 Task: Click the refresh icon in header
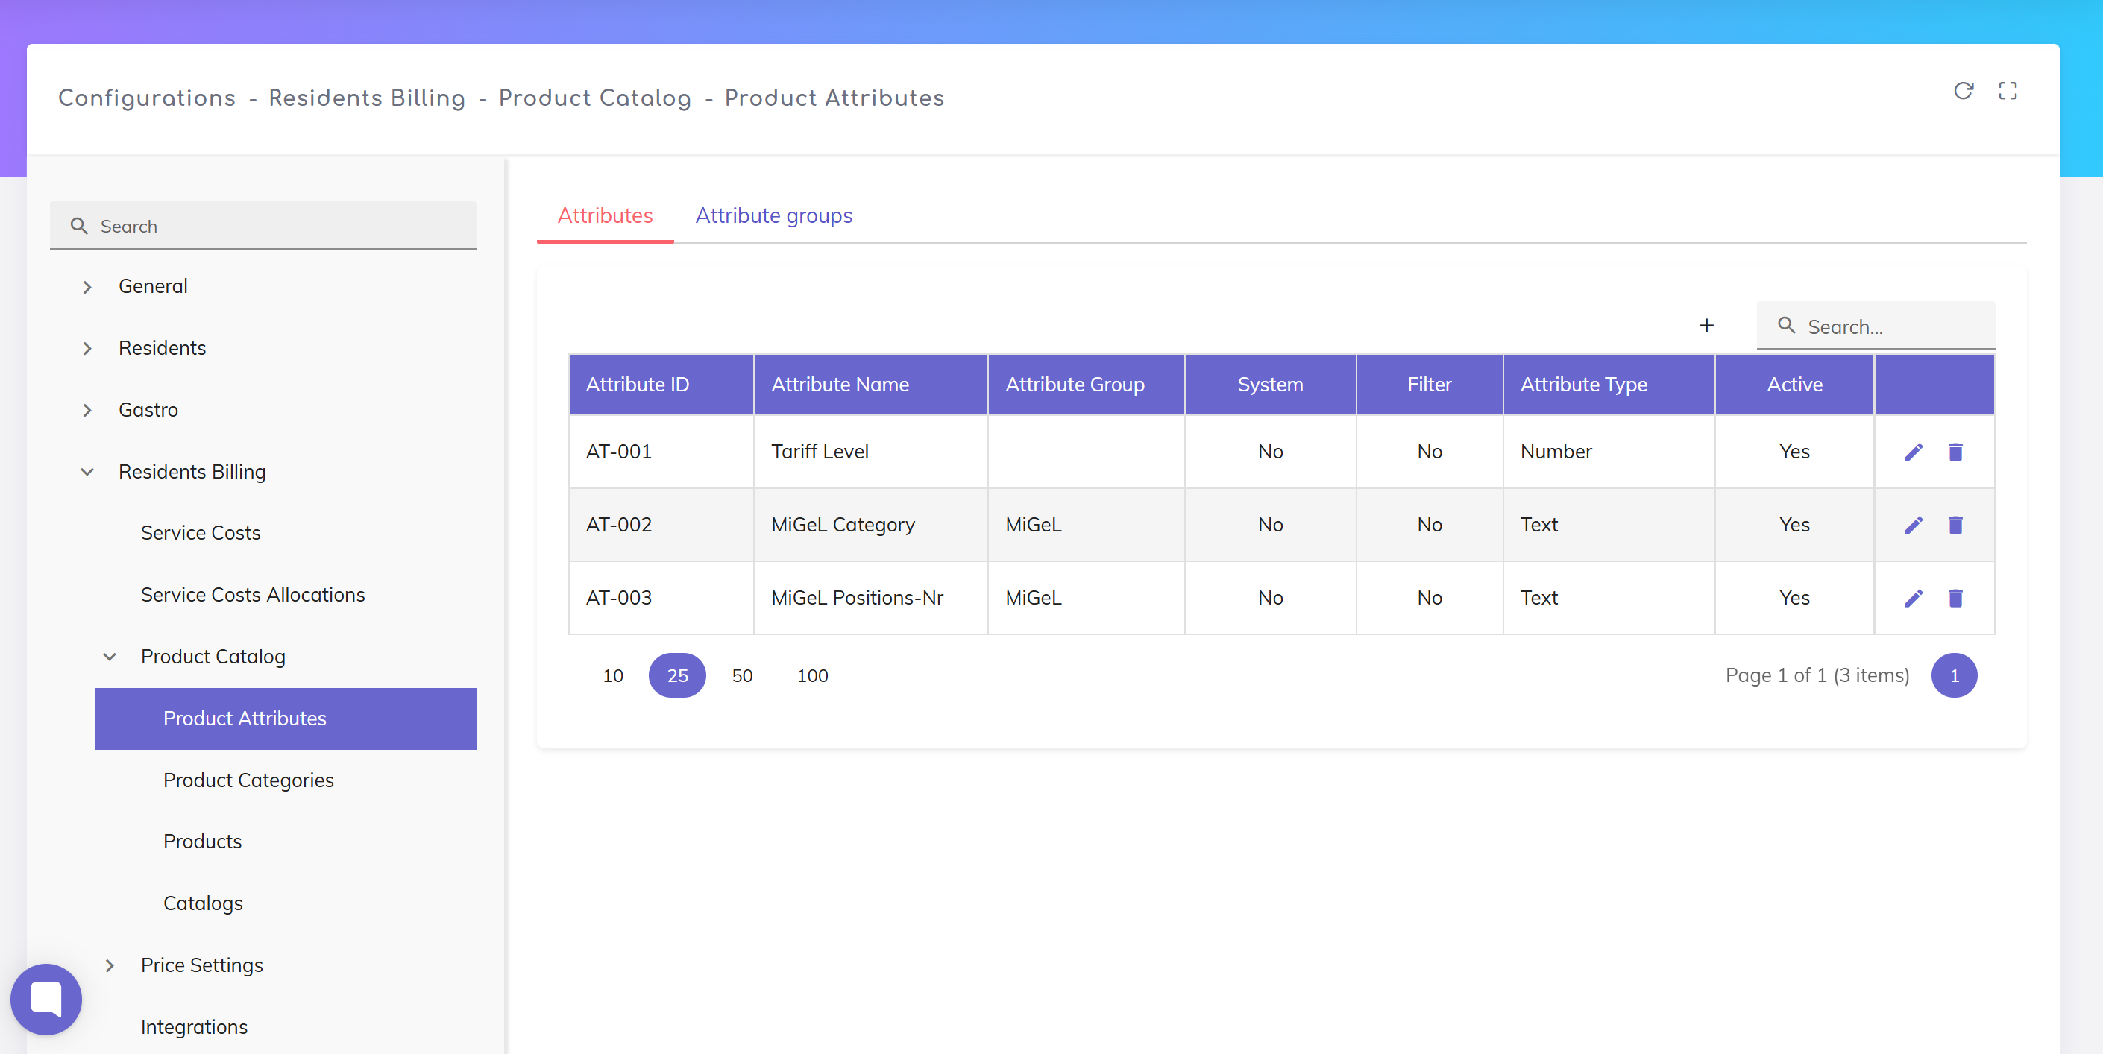click(1963, 90)
